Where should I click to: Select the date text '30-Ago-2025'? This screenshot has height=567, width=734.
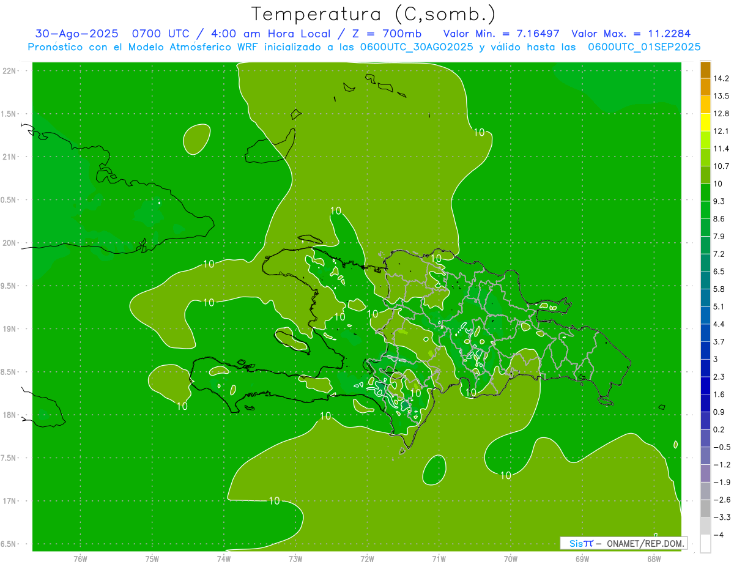pos(76,34)
